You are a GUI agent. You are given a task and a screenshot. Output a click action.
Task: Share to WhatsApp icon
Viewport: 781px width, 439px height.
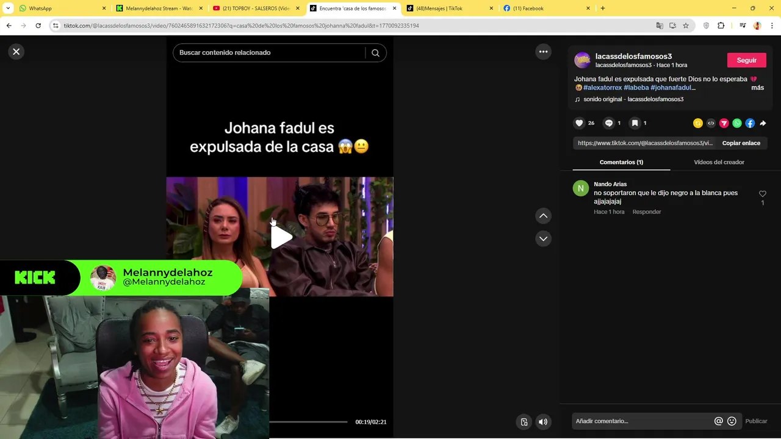pos(737,123)
